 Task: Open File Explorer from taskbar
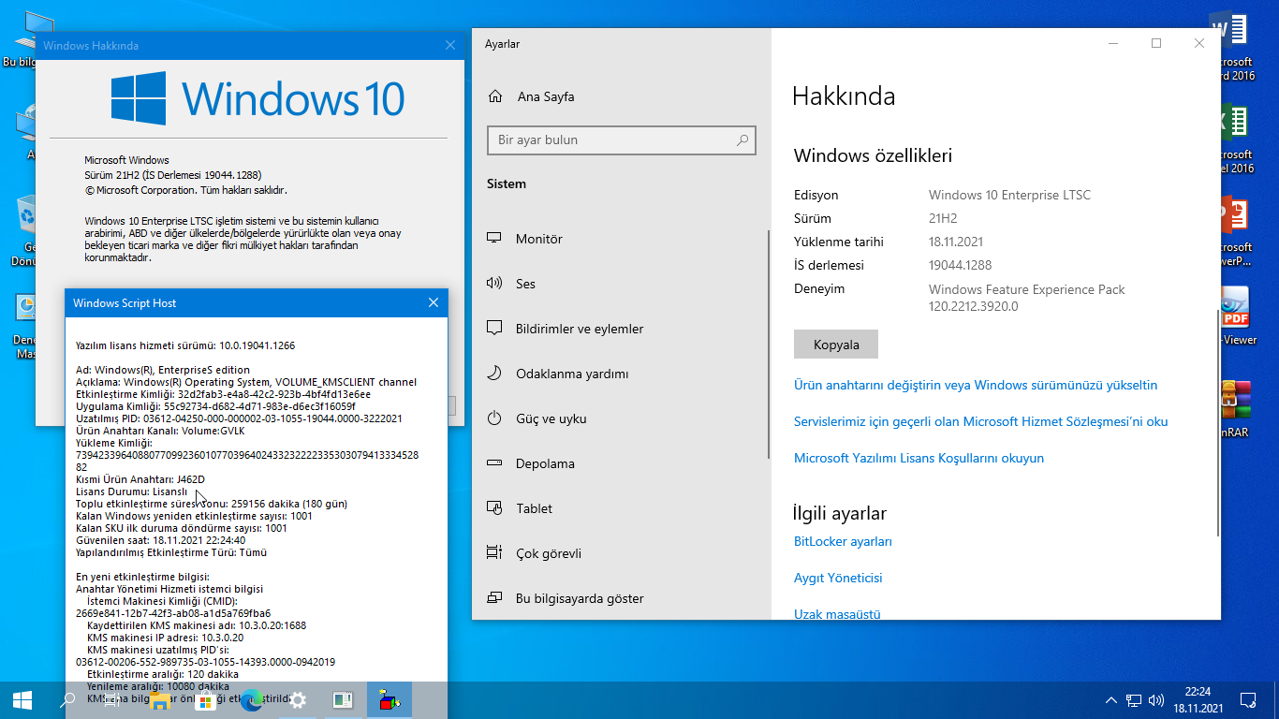pos(159,699)
